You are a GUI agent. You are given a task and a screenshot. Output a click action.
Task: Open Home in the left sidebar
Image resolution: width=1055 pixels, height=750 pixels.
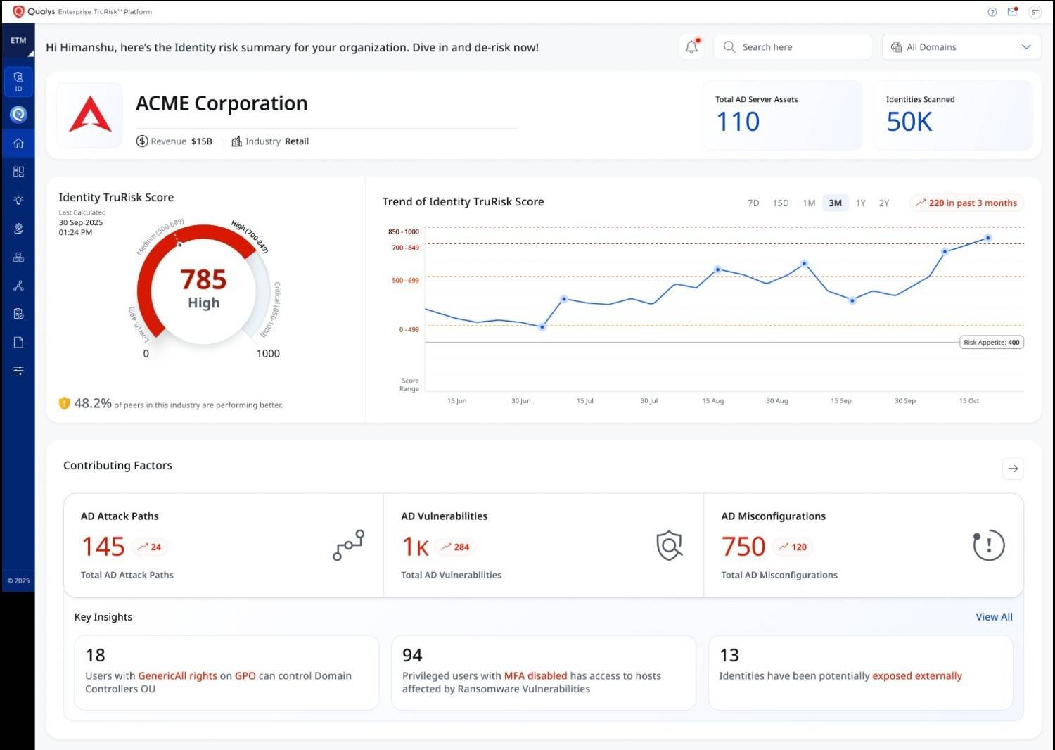[18, 144]
